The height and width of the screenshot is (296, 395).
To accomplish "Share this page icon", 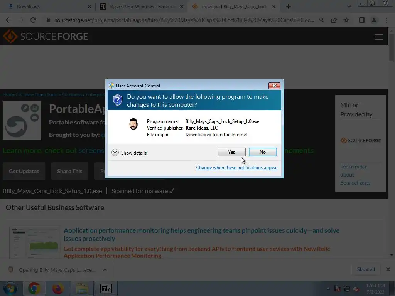I will [334, 20].
